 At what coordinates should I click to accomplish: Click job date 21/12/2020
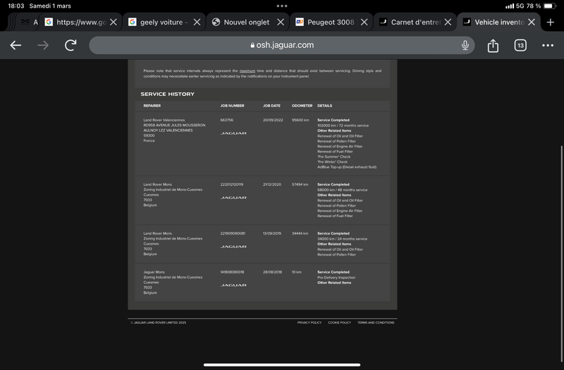click(x=272, y=185)
